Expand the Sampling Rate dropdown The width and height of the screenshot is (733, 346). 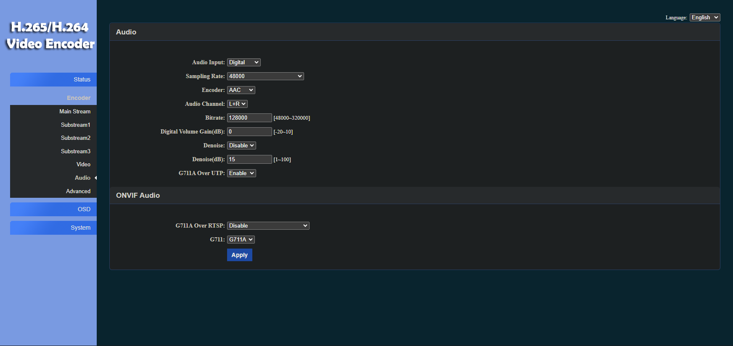(x=265, y=76)
